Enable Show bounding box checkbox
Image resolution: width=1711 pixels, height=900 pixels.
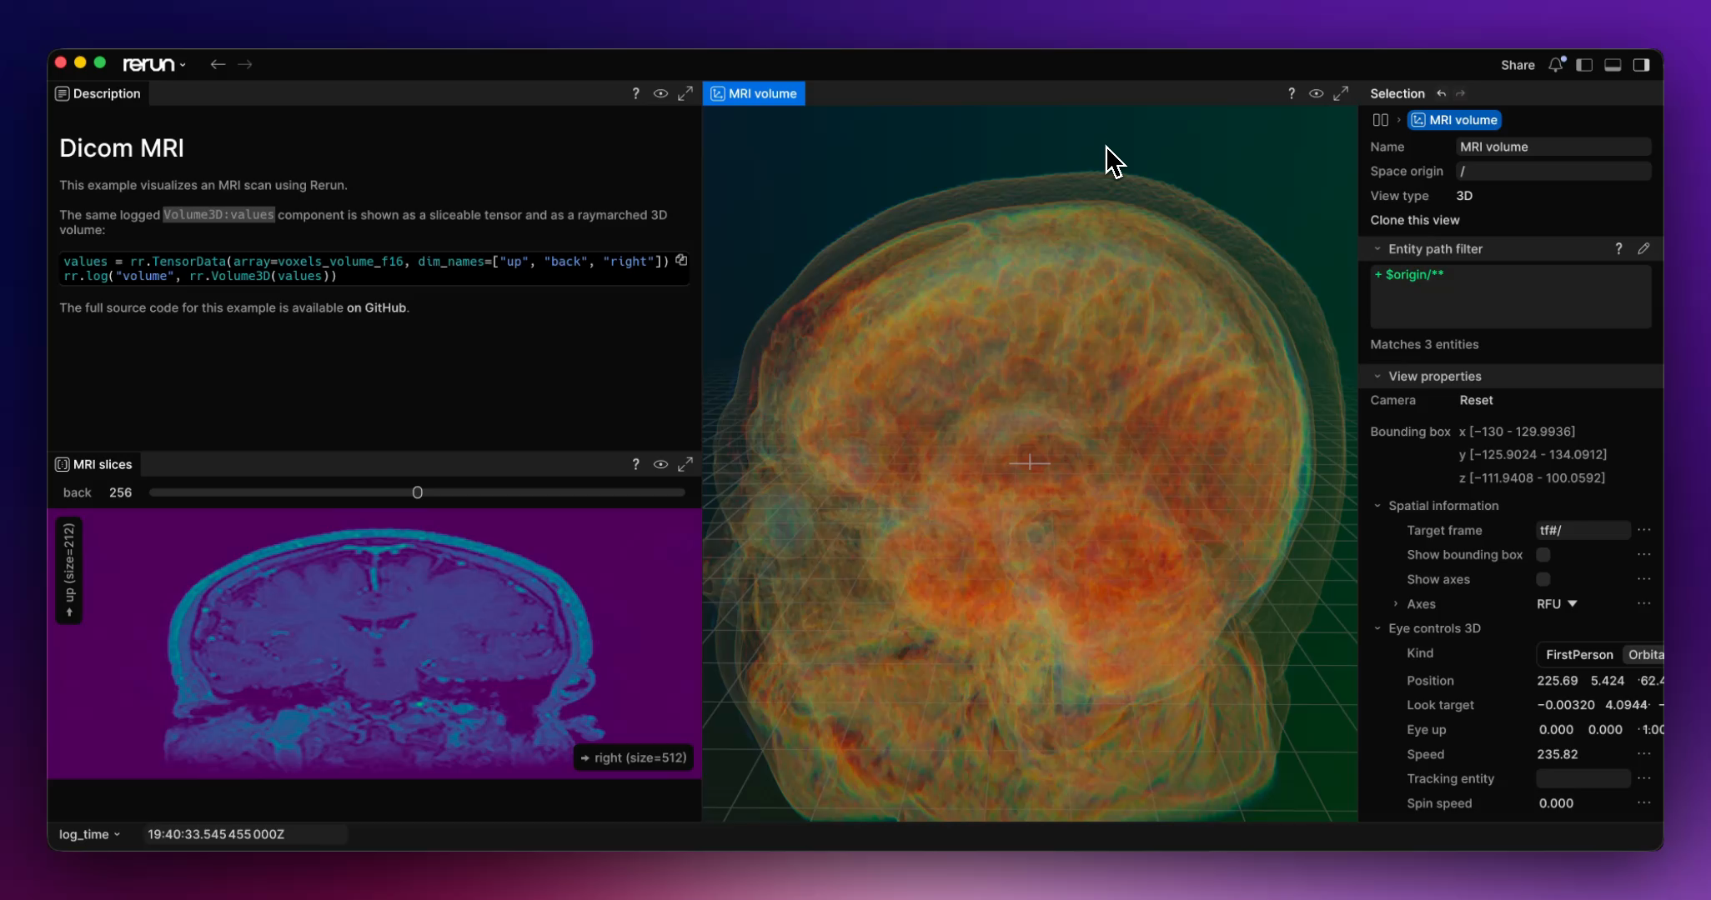pos(1543,555)
